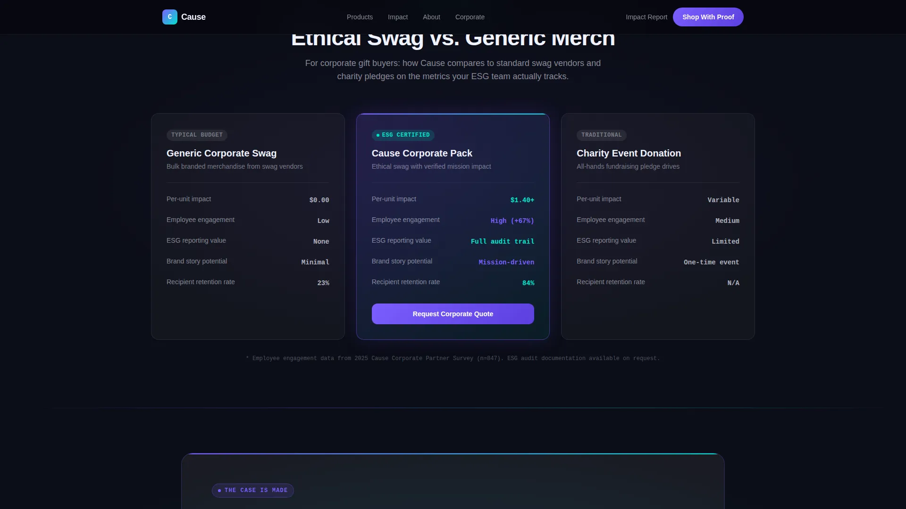The image size is (906, 509).
Task: Open the Products menu item
Action: [x=360, y=17]
